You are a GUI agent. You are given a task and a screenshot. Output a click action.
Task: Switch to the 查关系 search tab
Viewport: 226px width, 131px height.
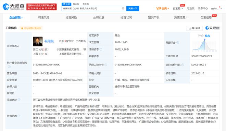(86, 4)
